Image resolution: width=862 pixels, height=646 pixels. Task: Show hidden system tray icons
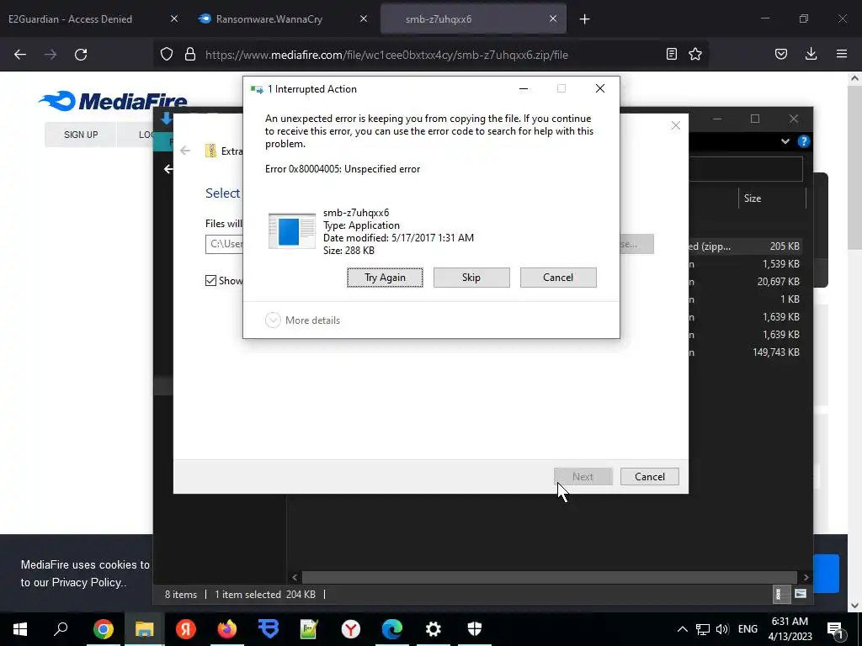(x=682, y=629)
